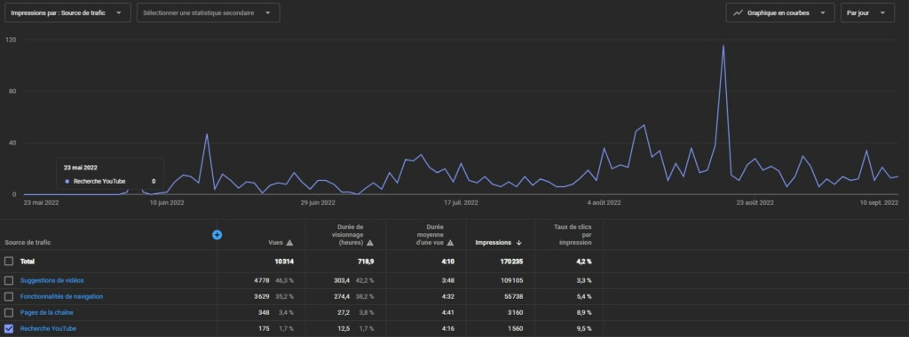Viewport: 909px width, 337px height.
Task: Open 'Sélectionner une statistique secondaire' dropdown
Action: (x=208, y=12)
